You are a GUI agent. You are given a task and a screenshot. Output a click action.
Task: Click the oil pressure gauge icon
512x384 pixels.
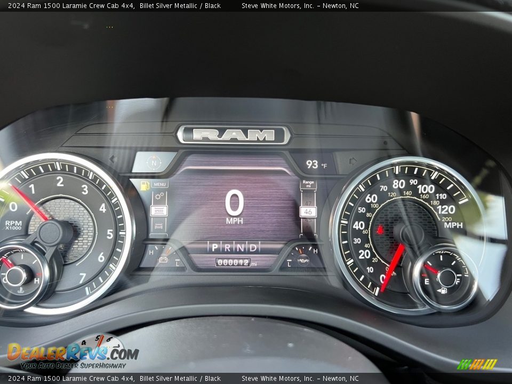coord(303,260)
